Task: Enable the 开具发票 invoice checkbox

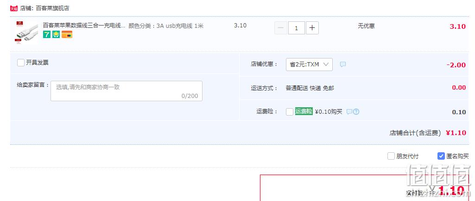Action: coord(21,63)
